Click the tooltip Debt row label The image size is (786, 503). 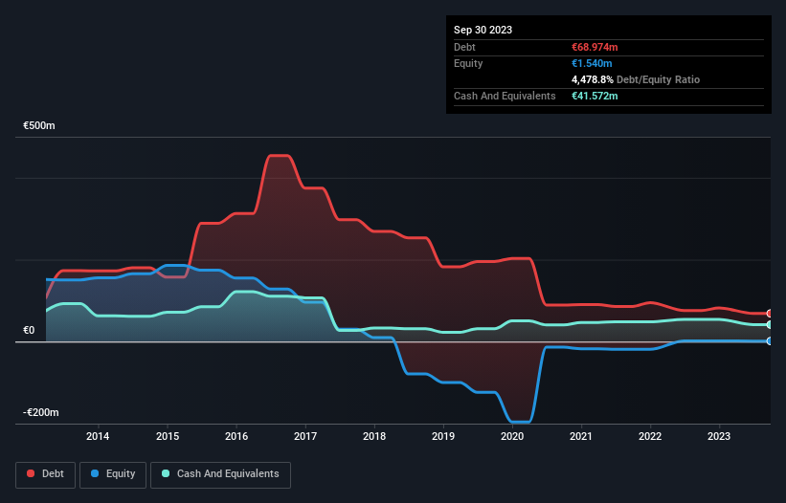pyautogui.click(x=464, y=47)
